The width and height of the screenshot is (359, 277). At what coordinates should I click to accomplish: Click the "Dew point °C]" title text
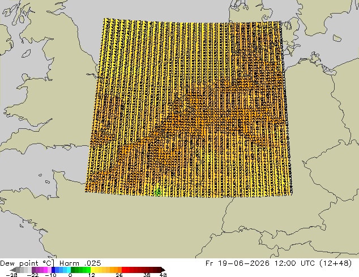(x=27, y=263)
